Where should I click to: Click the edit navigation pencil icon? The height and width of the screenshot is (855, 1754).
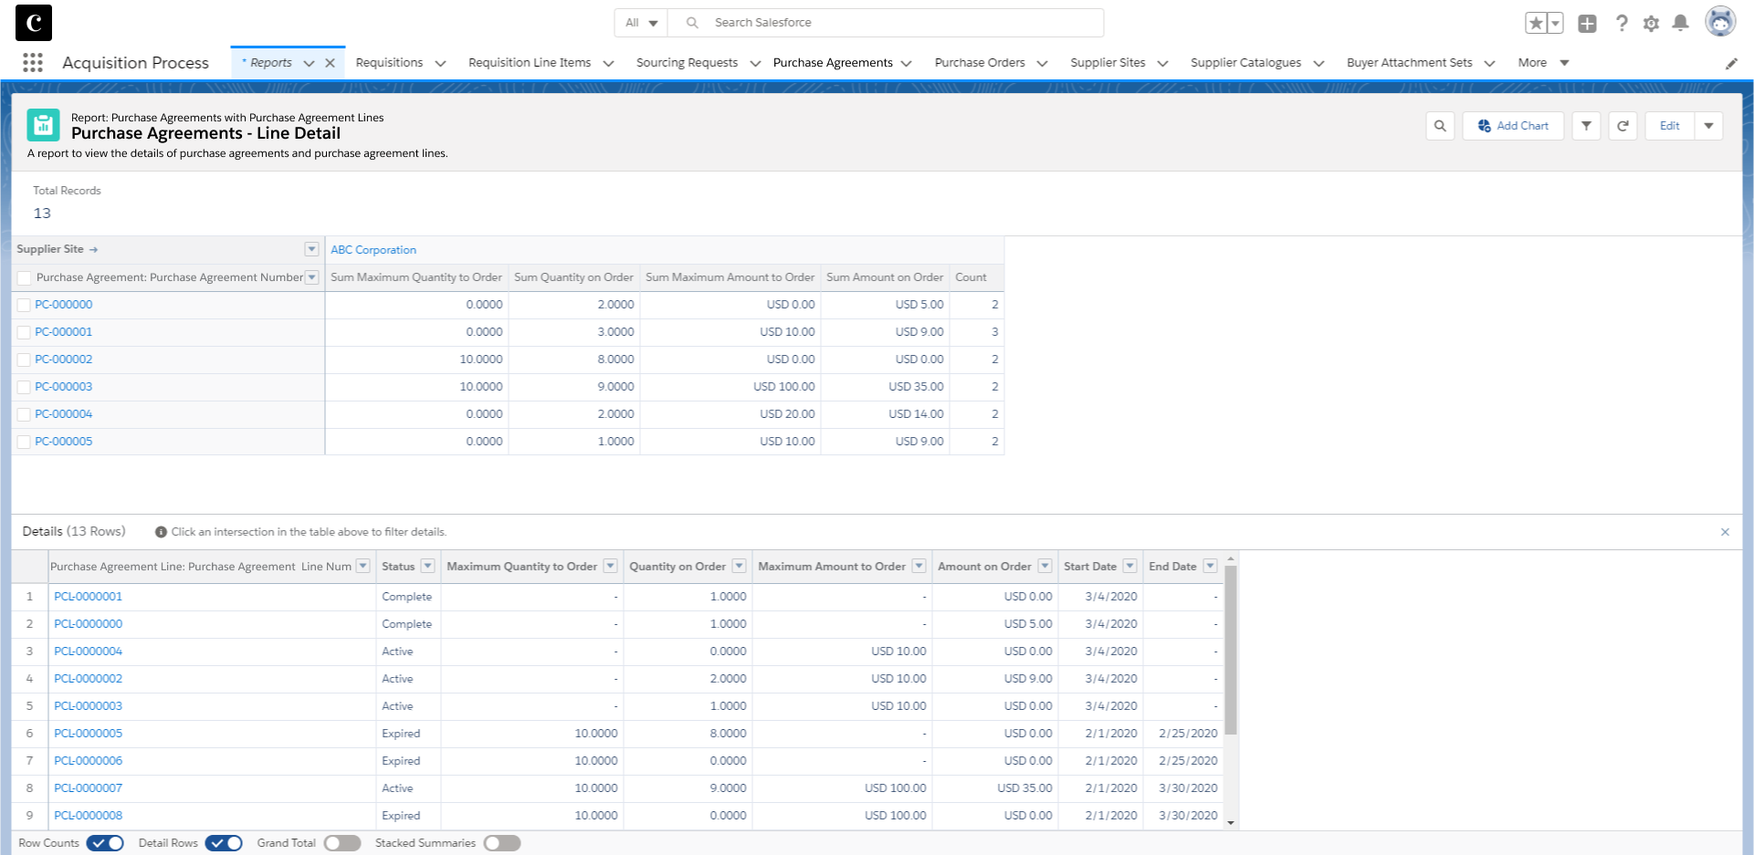click(1731, 64)
